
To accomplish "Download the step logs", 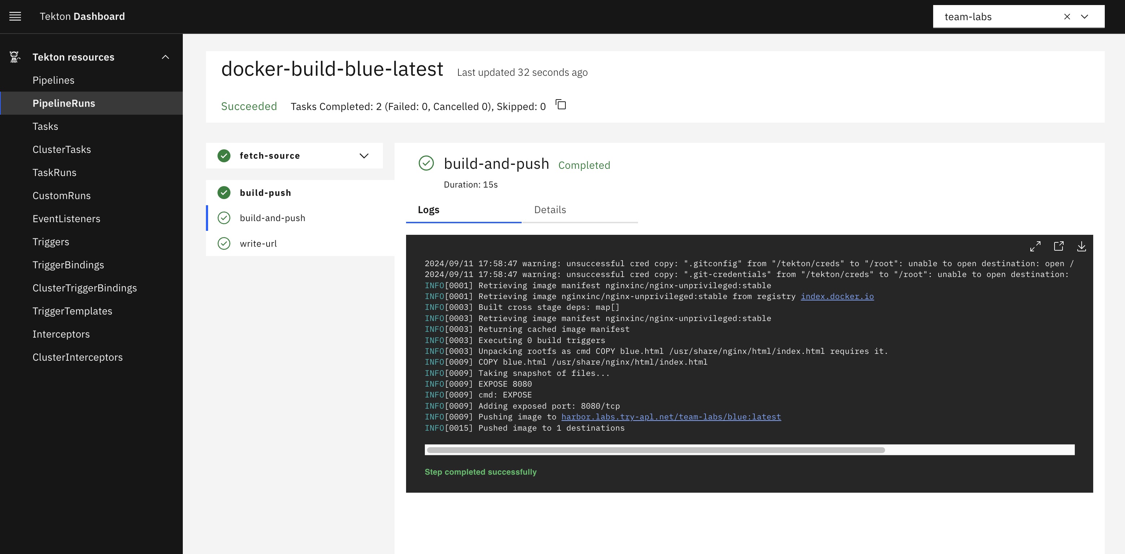I will pos(1081,246).
